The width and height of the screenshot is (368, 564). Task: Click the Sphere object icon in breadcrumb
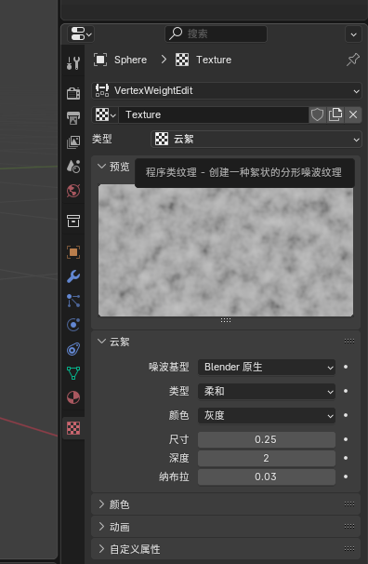(100, 60)
